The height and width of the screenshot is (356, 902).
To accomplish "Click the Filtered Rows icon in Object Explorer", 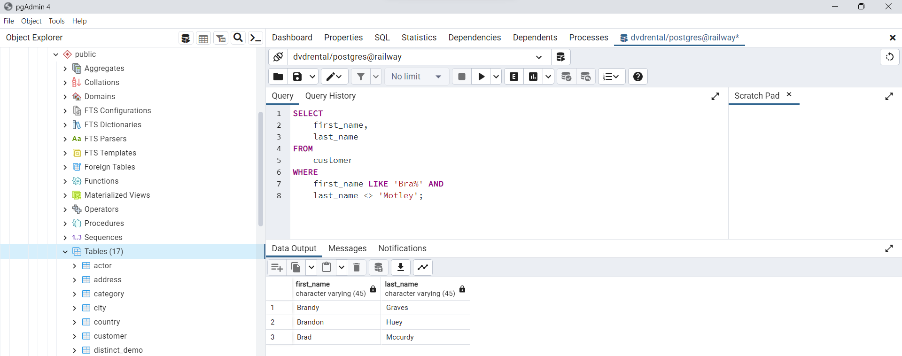I will 221,38.
